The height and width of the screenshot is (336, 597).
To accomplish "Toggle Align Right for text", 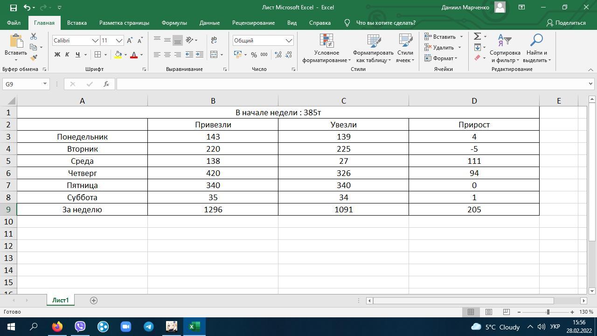I will 178,55.
